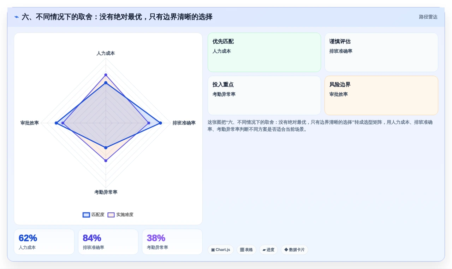Screen dimensions: 452x269
Task: Click the purple 实施难度 point on 审批效率 axis
Action: (x=63, y=123)
